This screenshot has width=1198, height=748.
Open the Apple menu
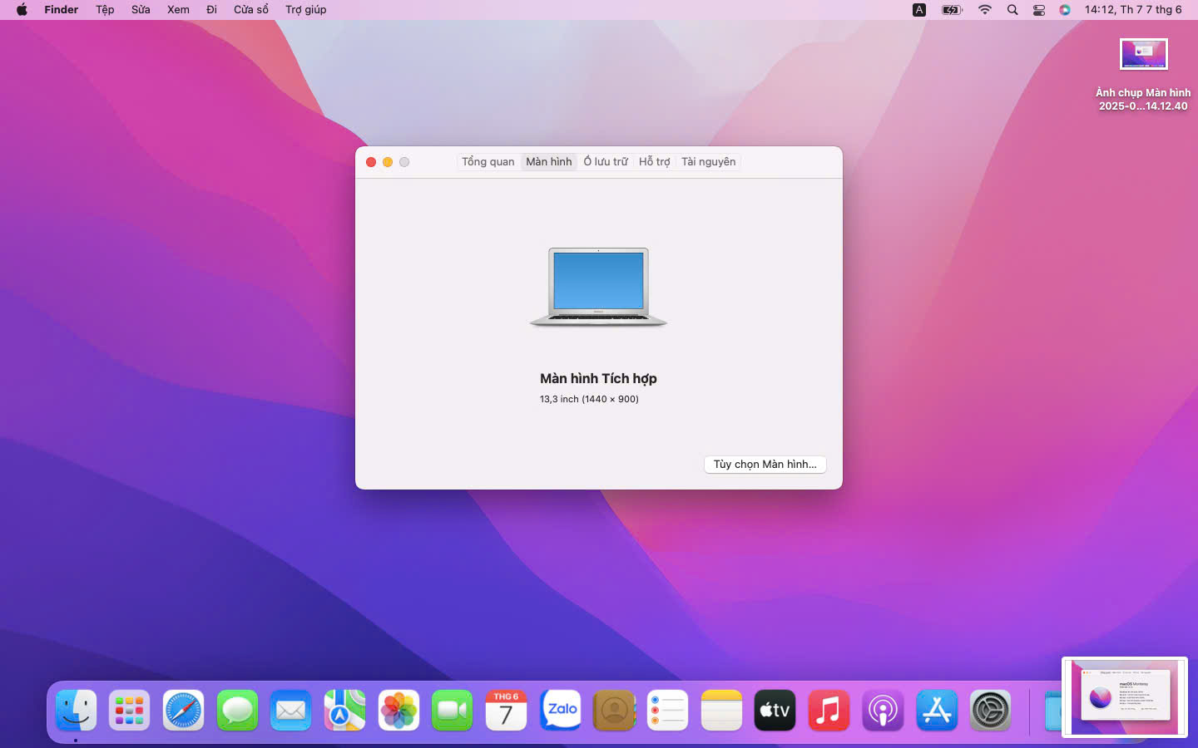point(22,10)
